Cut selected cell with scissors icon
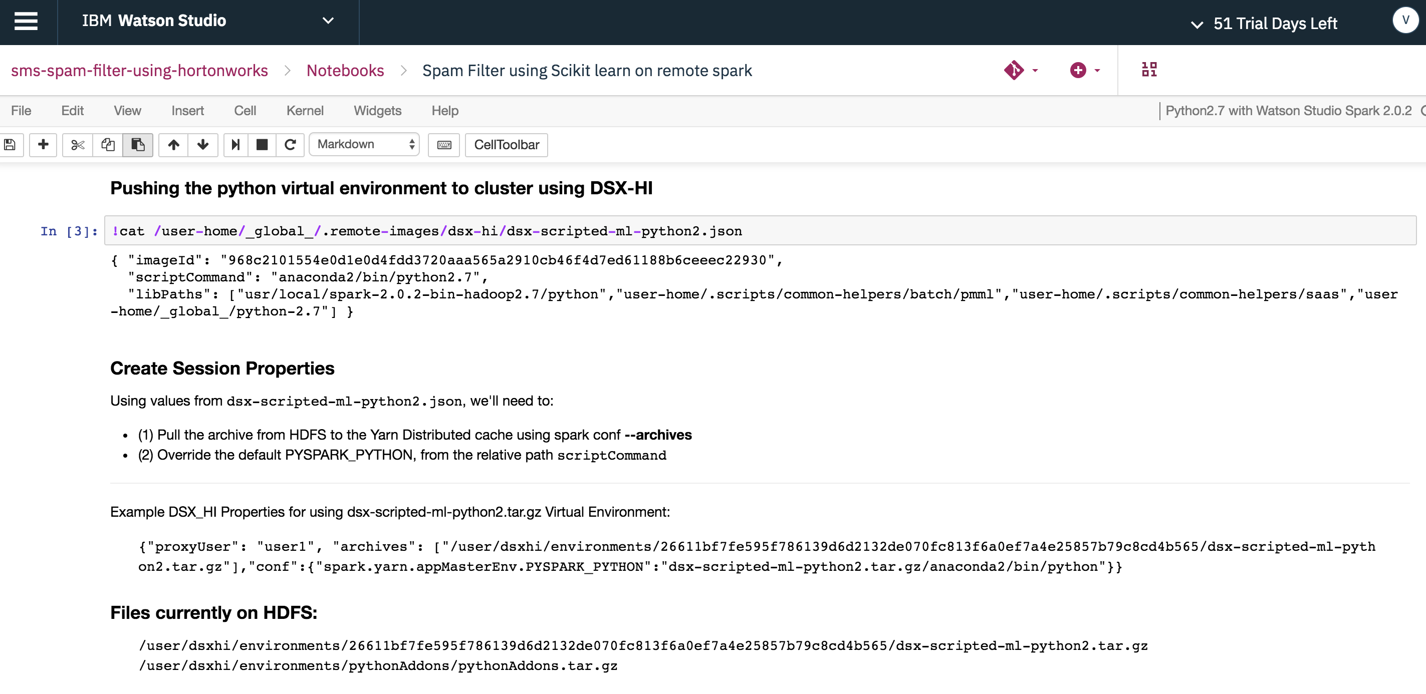This screenshot has height=694, width=1426. point(78,145)
